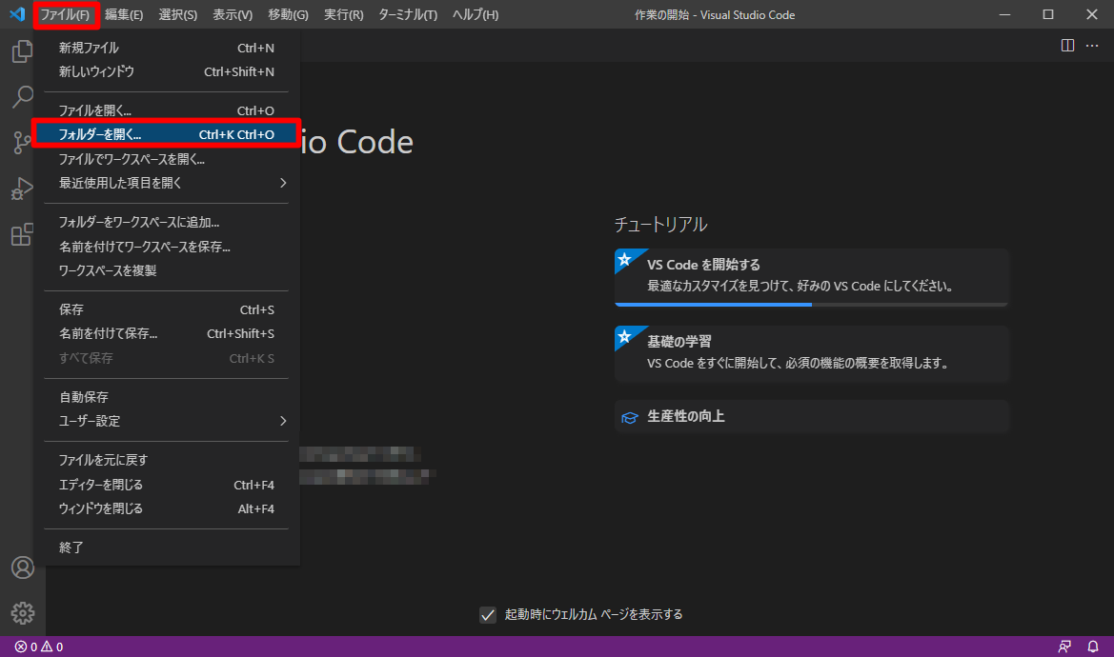The height and width of the screenshot is (657, 1114).
Task: Open the Run and Debug view icon
Action: point(22,189)
